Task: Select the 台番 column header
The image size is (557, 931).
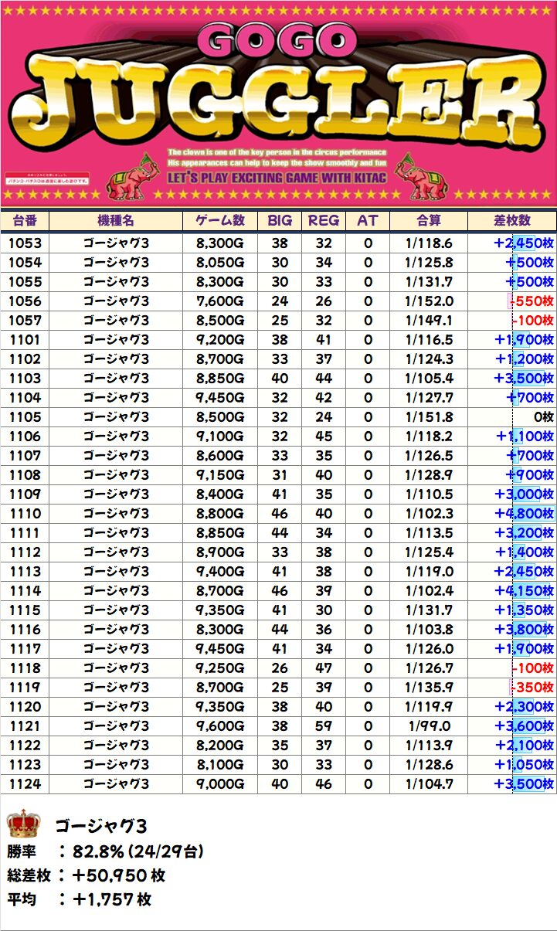Action: (25, 220)
